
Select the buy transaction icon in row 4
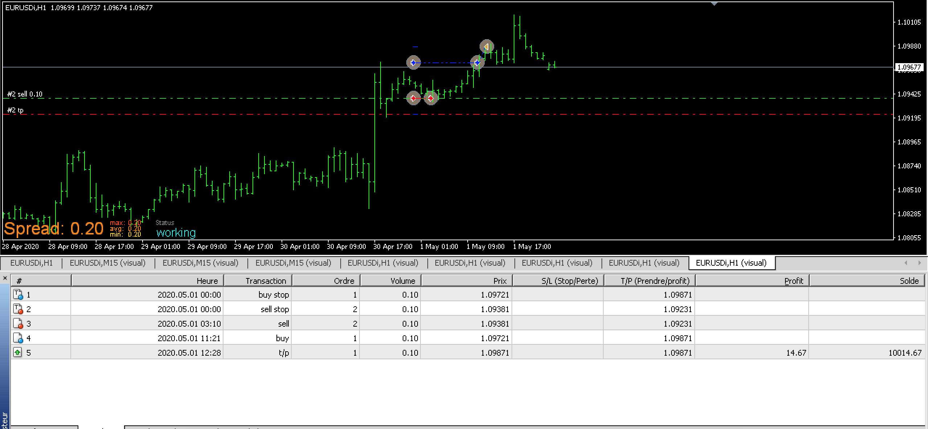[x=18, y=338]
